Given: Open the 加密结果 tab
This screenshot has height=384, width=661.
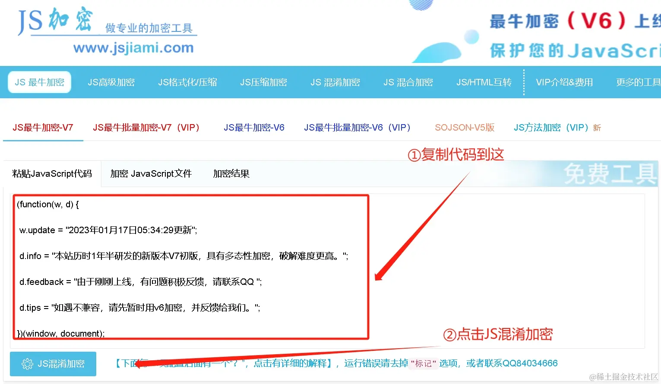Looking at the screenshot, I should click(231, 173).
